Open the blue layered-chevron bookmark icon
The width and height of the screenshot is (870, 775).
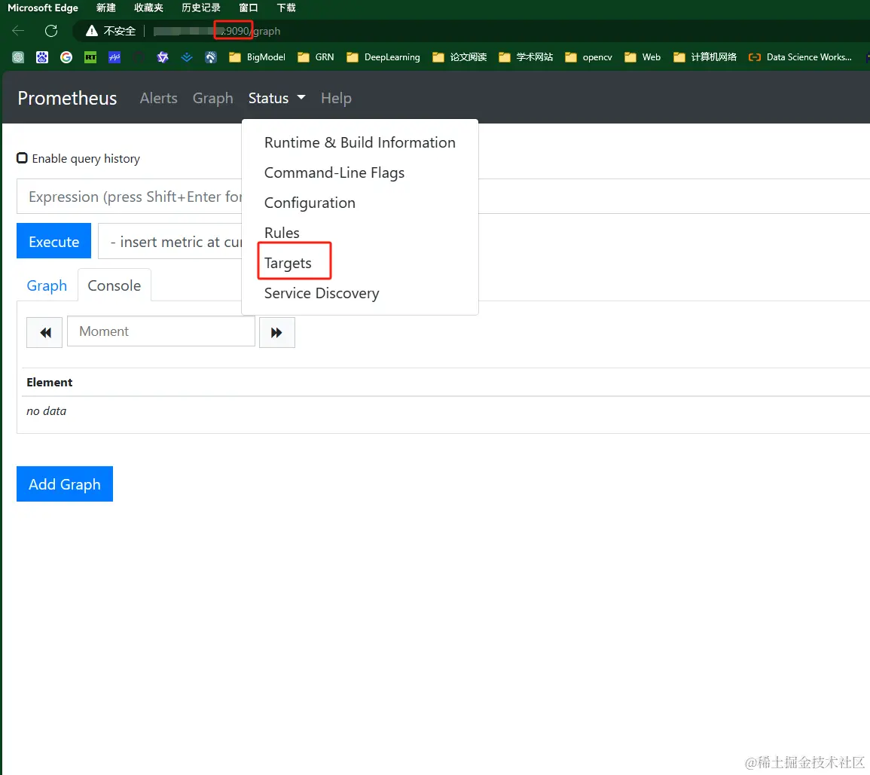[x=187, y=57]
